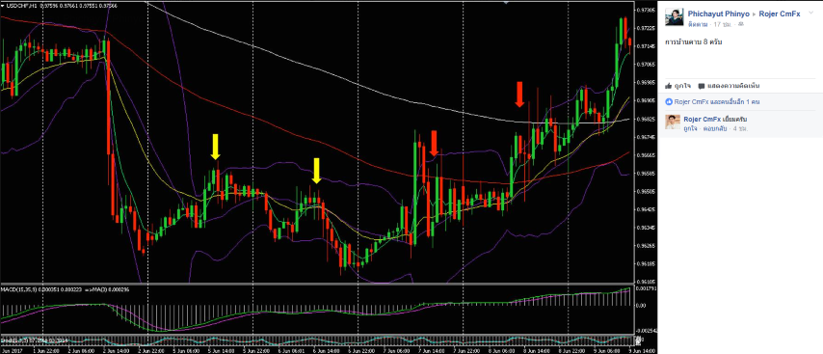Image resolution: width=823 pixels, height=354 pixels.
Task: Open the Rojer CmFx name in the comment
Action: 702,120
